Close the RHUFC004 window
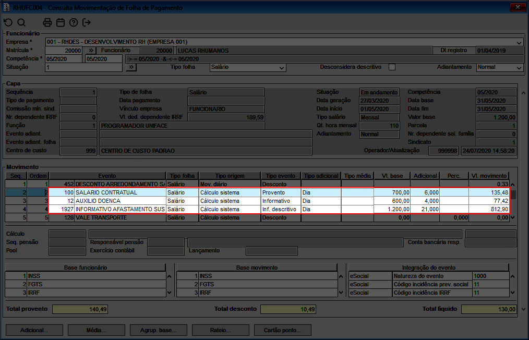Image resolution: width=529 pixels, height=340 pixels. click(517, 7)
